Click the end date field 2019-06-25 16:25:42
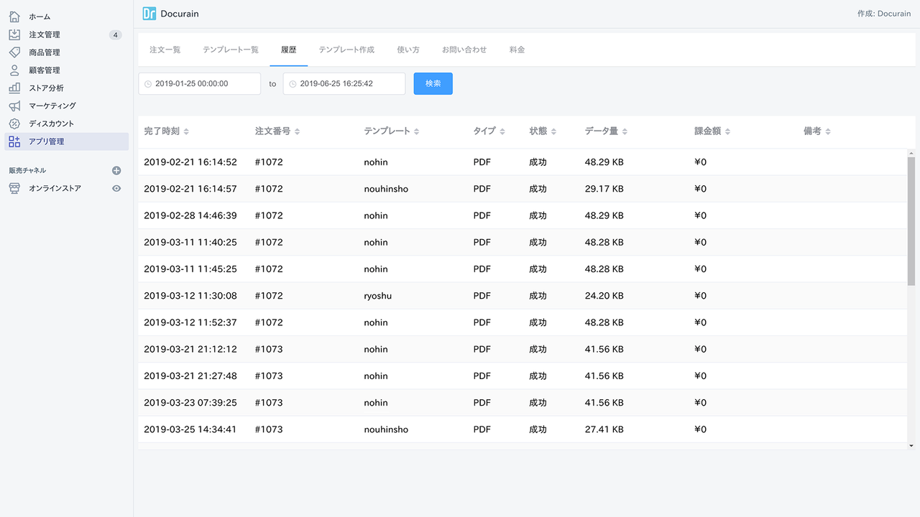The height and width of the screenshot is (517, 920). coord(344,83)
